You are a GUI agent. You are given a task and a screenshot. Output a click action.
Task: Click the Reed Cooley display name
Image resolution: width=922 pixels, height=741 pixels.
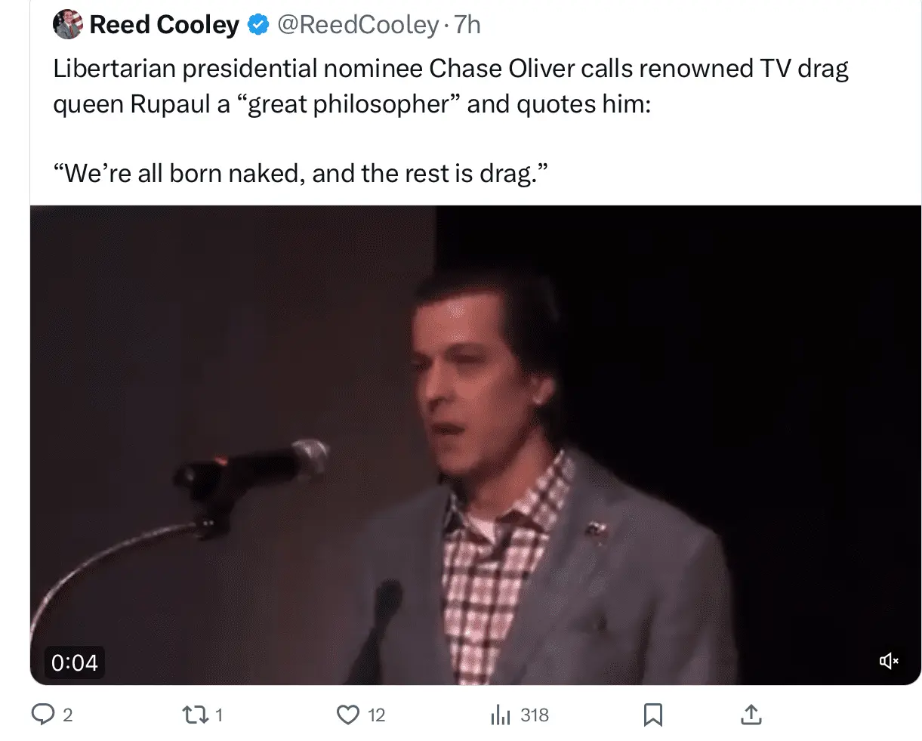[164, 26]
